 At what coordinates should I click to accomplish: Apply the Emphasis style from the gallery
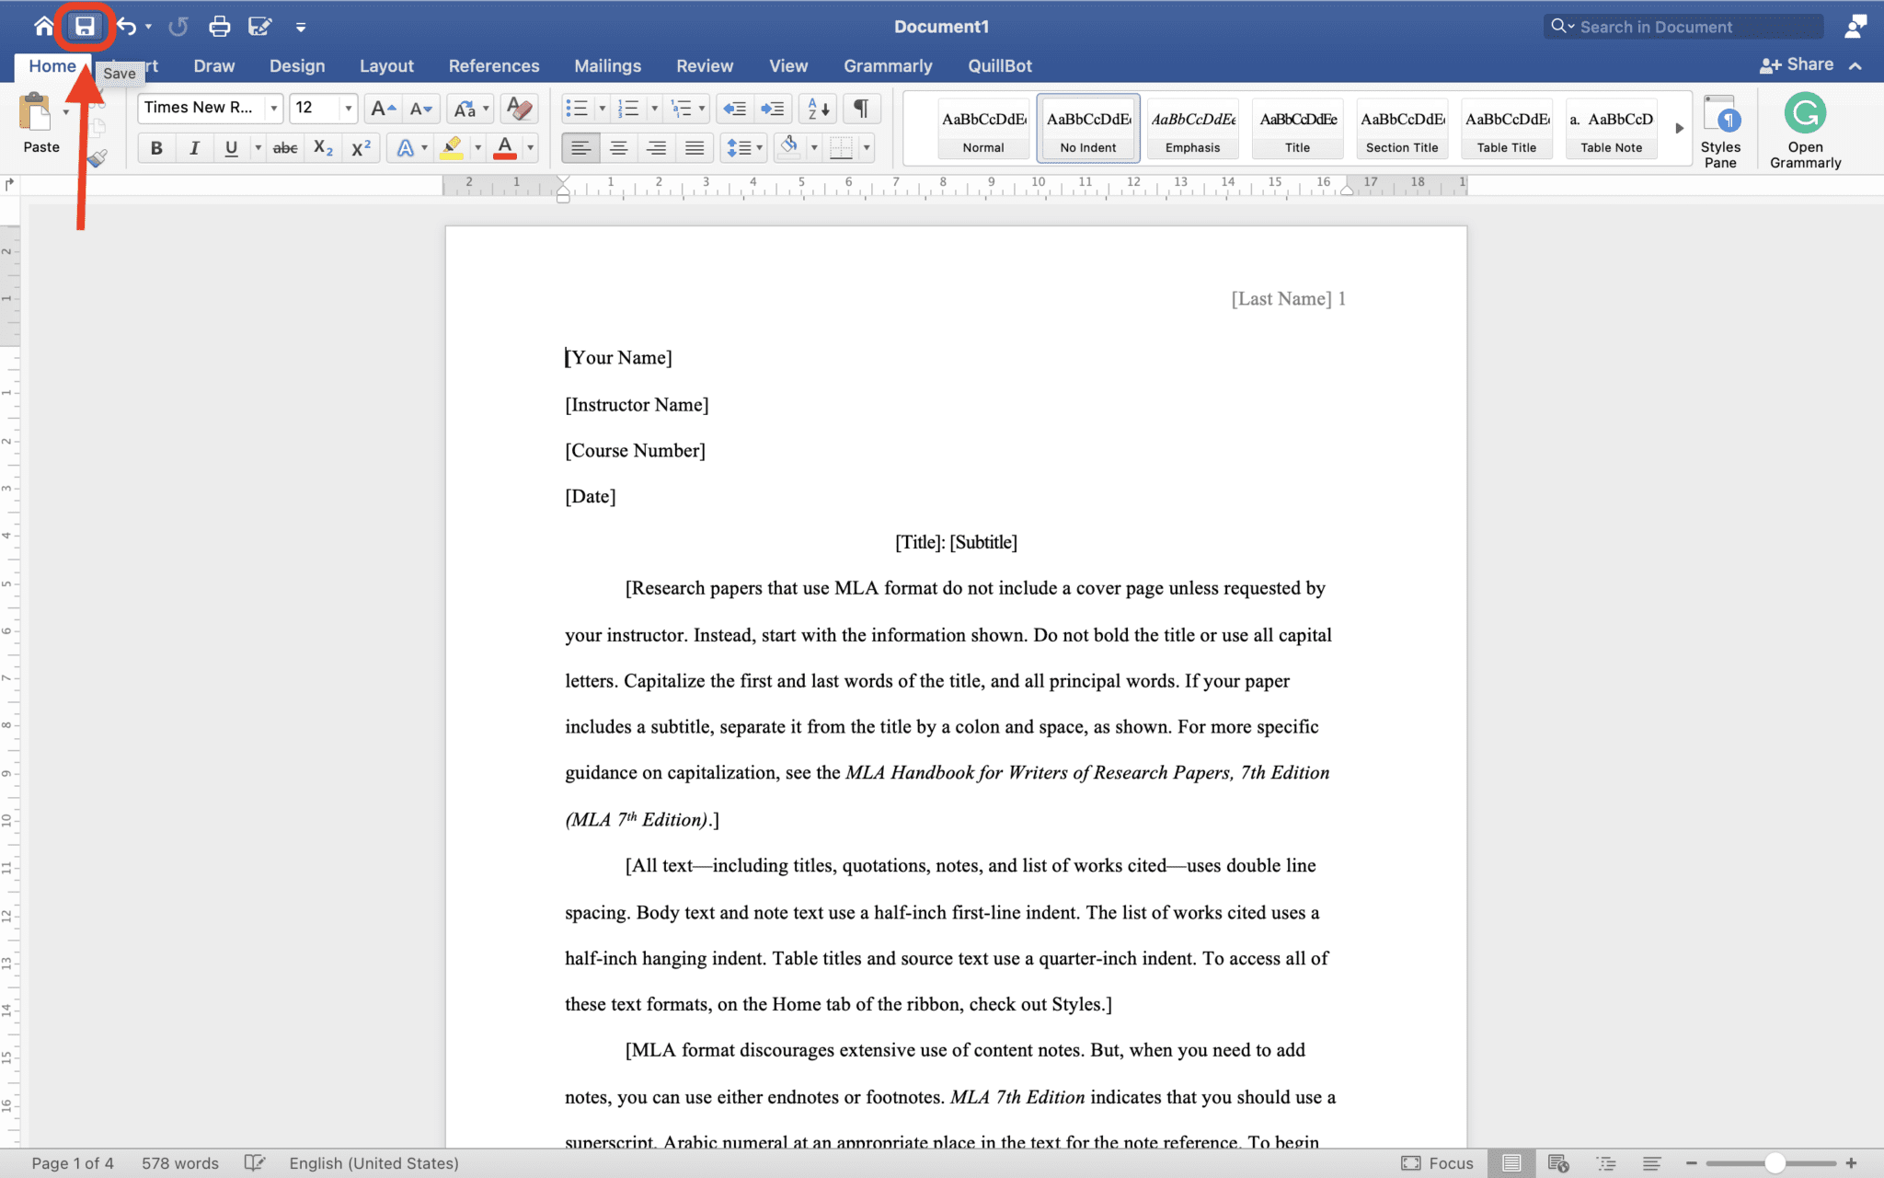point(1192,127)
